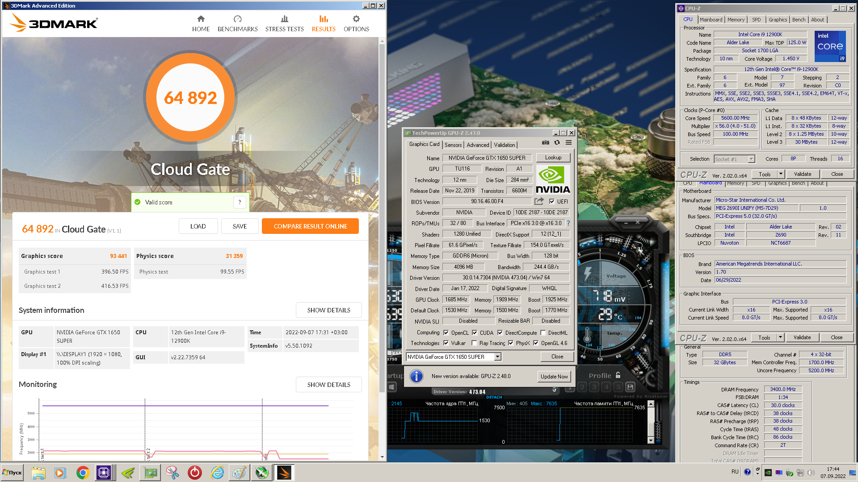Open the Validation tab in GPU-Z
Image resolution: width=858 pixels, height=482 pixels.
(x=504, y=145)
